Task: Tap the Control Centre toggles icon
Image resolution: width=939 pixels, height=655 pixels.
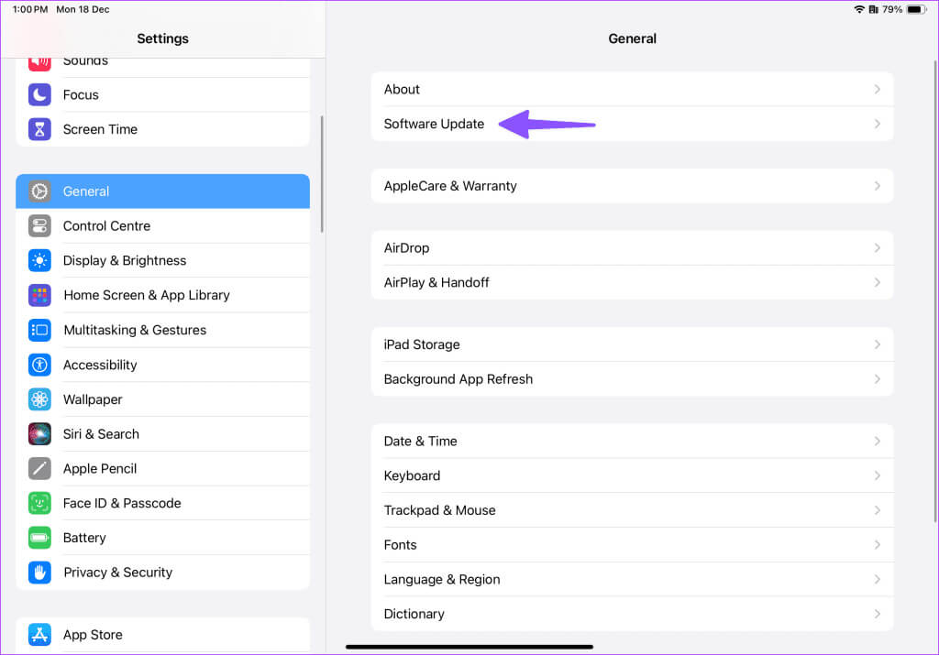Action: pos(39,226)
